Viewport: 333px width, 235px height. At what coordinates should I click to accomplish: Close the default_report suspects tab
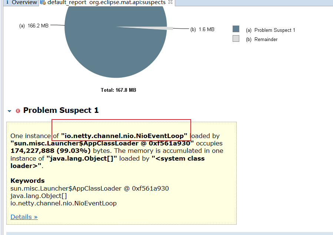pyautogui.click(x=170, y=2)
